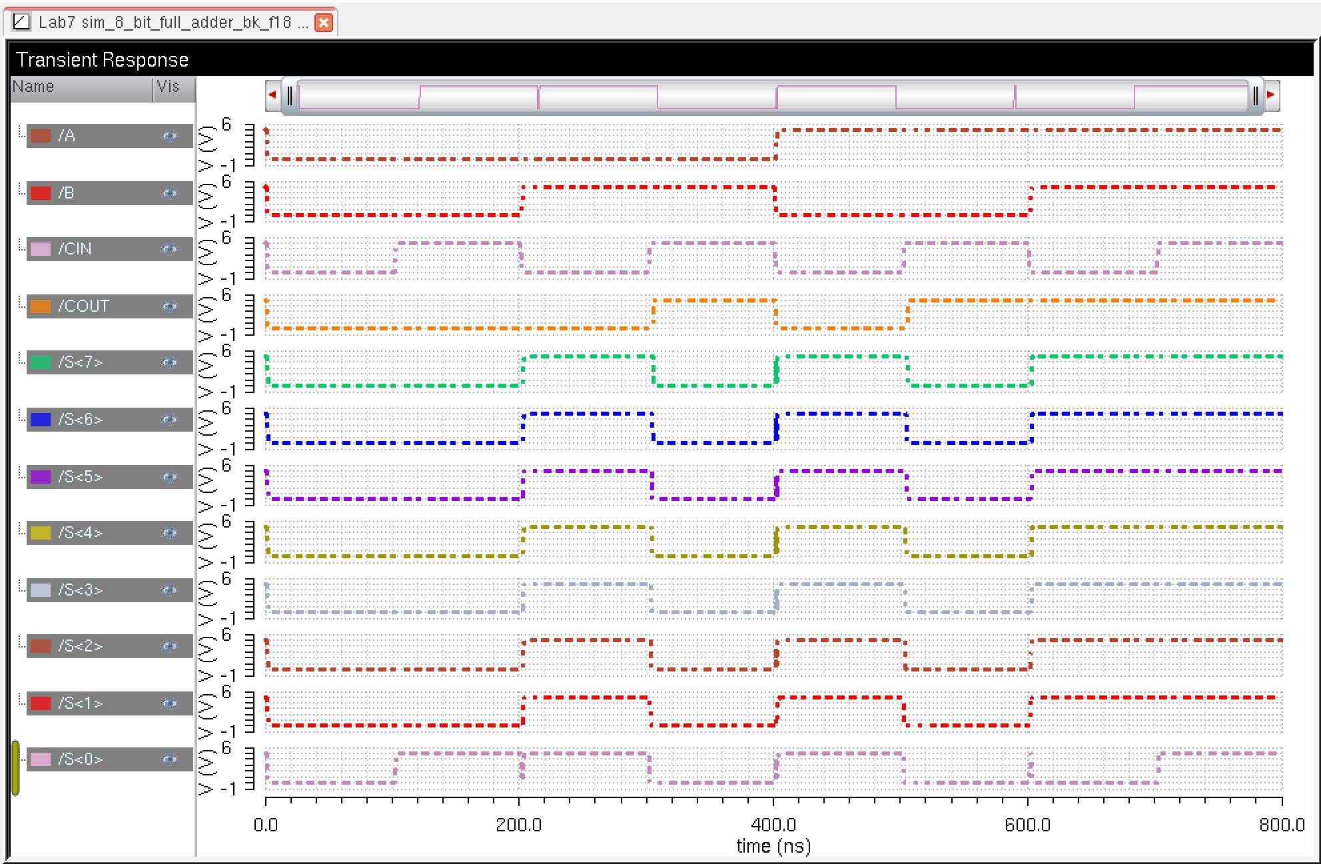The width and height of the screenshot is (1321, 864).
Task: Click the /S<0> pink color swatch
Action: click(x=41, y=759)
